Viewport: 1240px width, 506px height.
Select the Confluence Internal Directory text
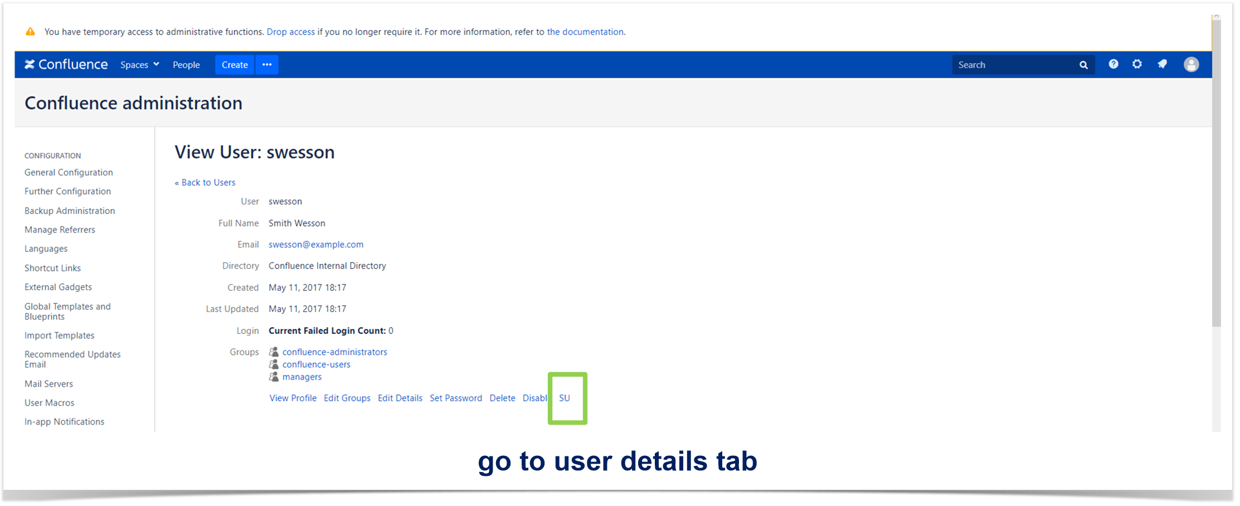327,266
